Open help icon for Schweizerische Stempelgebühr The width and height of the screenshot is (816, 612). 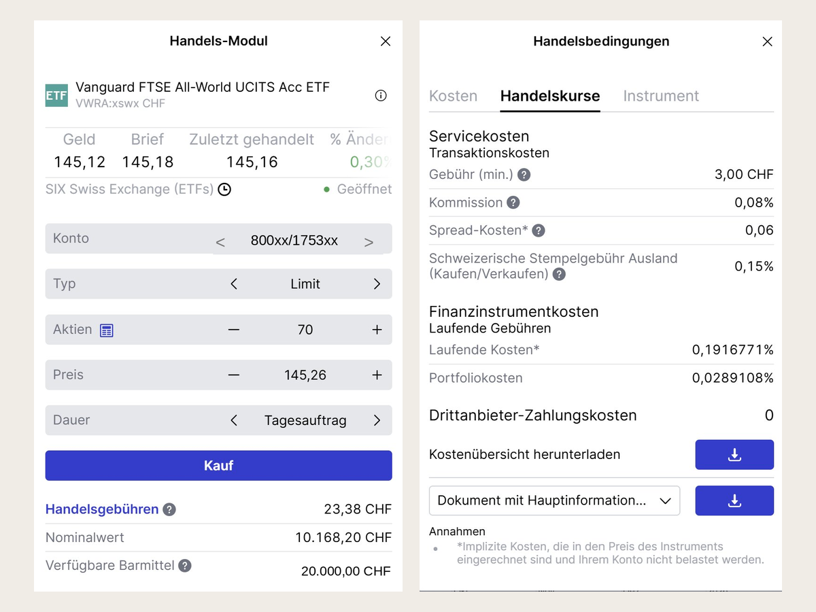click(559, 274)
